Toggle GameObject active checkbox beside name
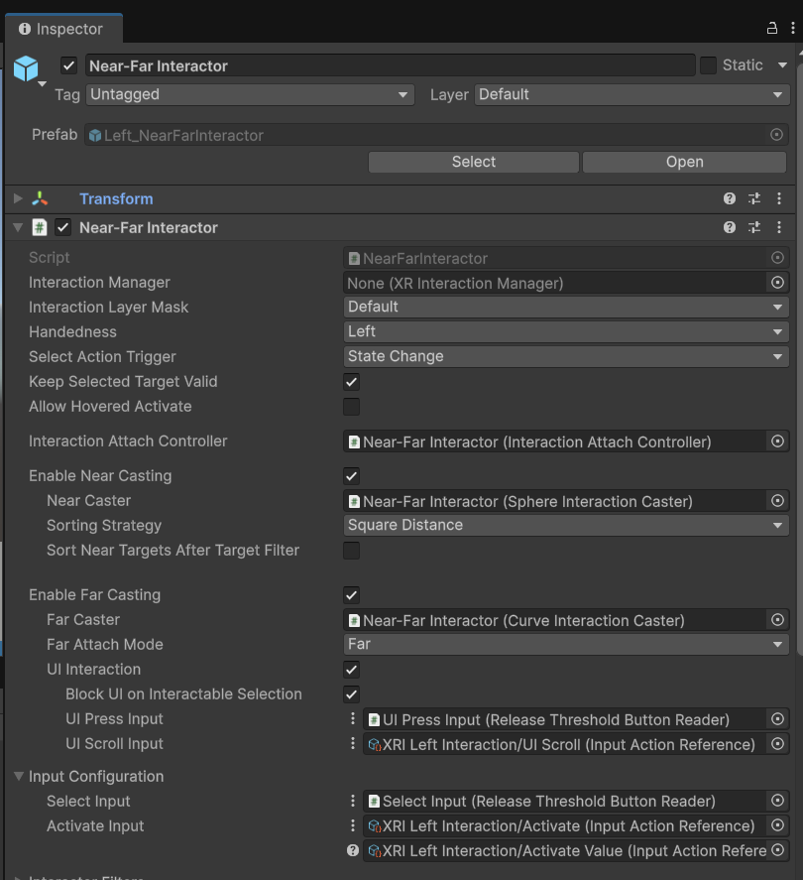This screenshot has width=803, height=880. [x=69, y=65]
